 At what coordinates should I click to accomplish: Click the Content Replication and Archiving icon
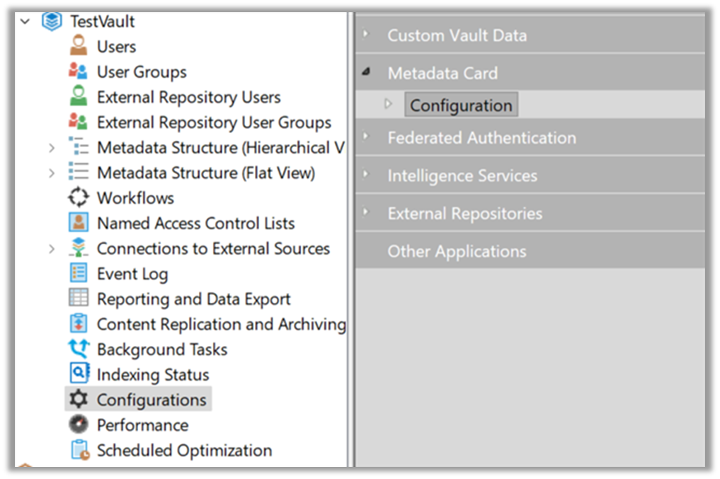click(x=79, y=323)
